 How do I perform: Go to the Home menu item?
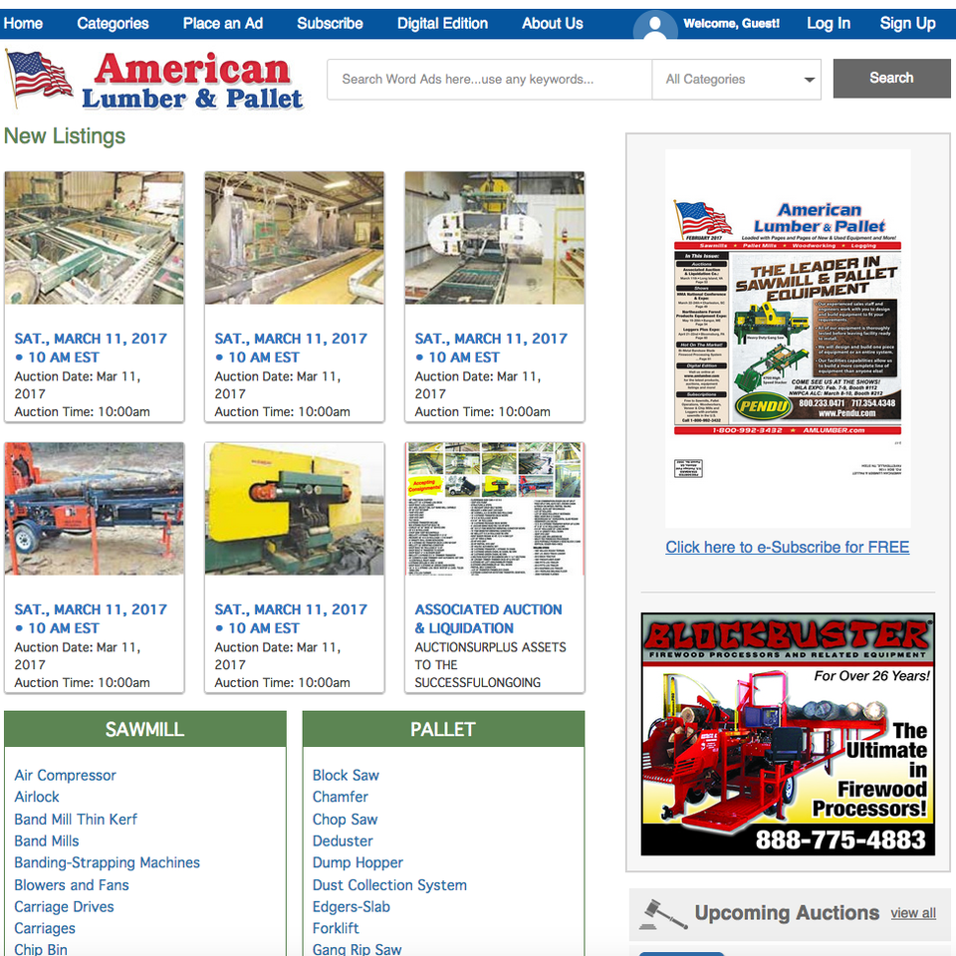pyautogui.click(x=23, y=24)
